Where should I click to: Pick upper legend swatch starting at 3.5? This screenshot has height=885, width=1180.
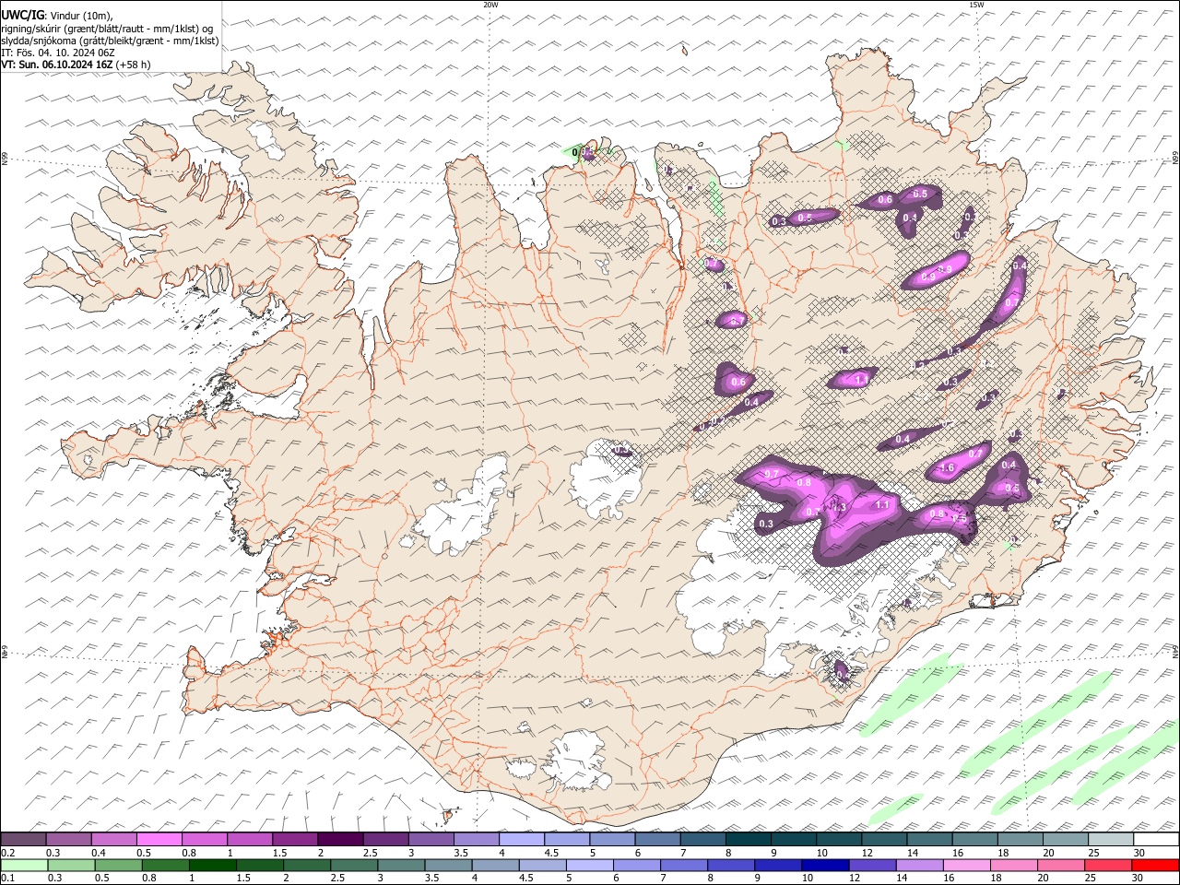tap(477, 839)
